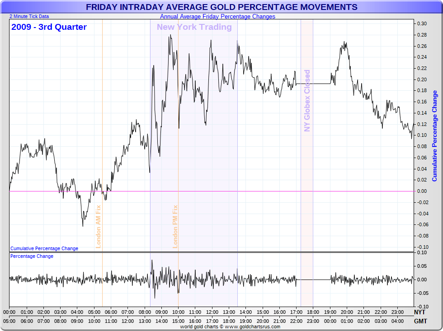Image resolution: width=443 pixels, height=331 pixels.
Task: Click the 'Percentage Change' panel label
Action: [32, 256]
